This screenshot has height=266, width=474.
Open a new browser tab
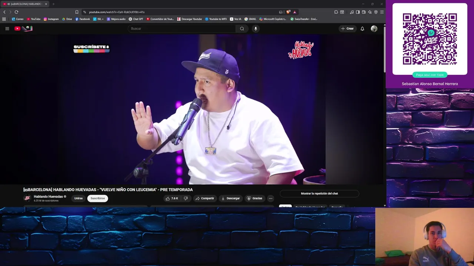point(53,4)
